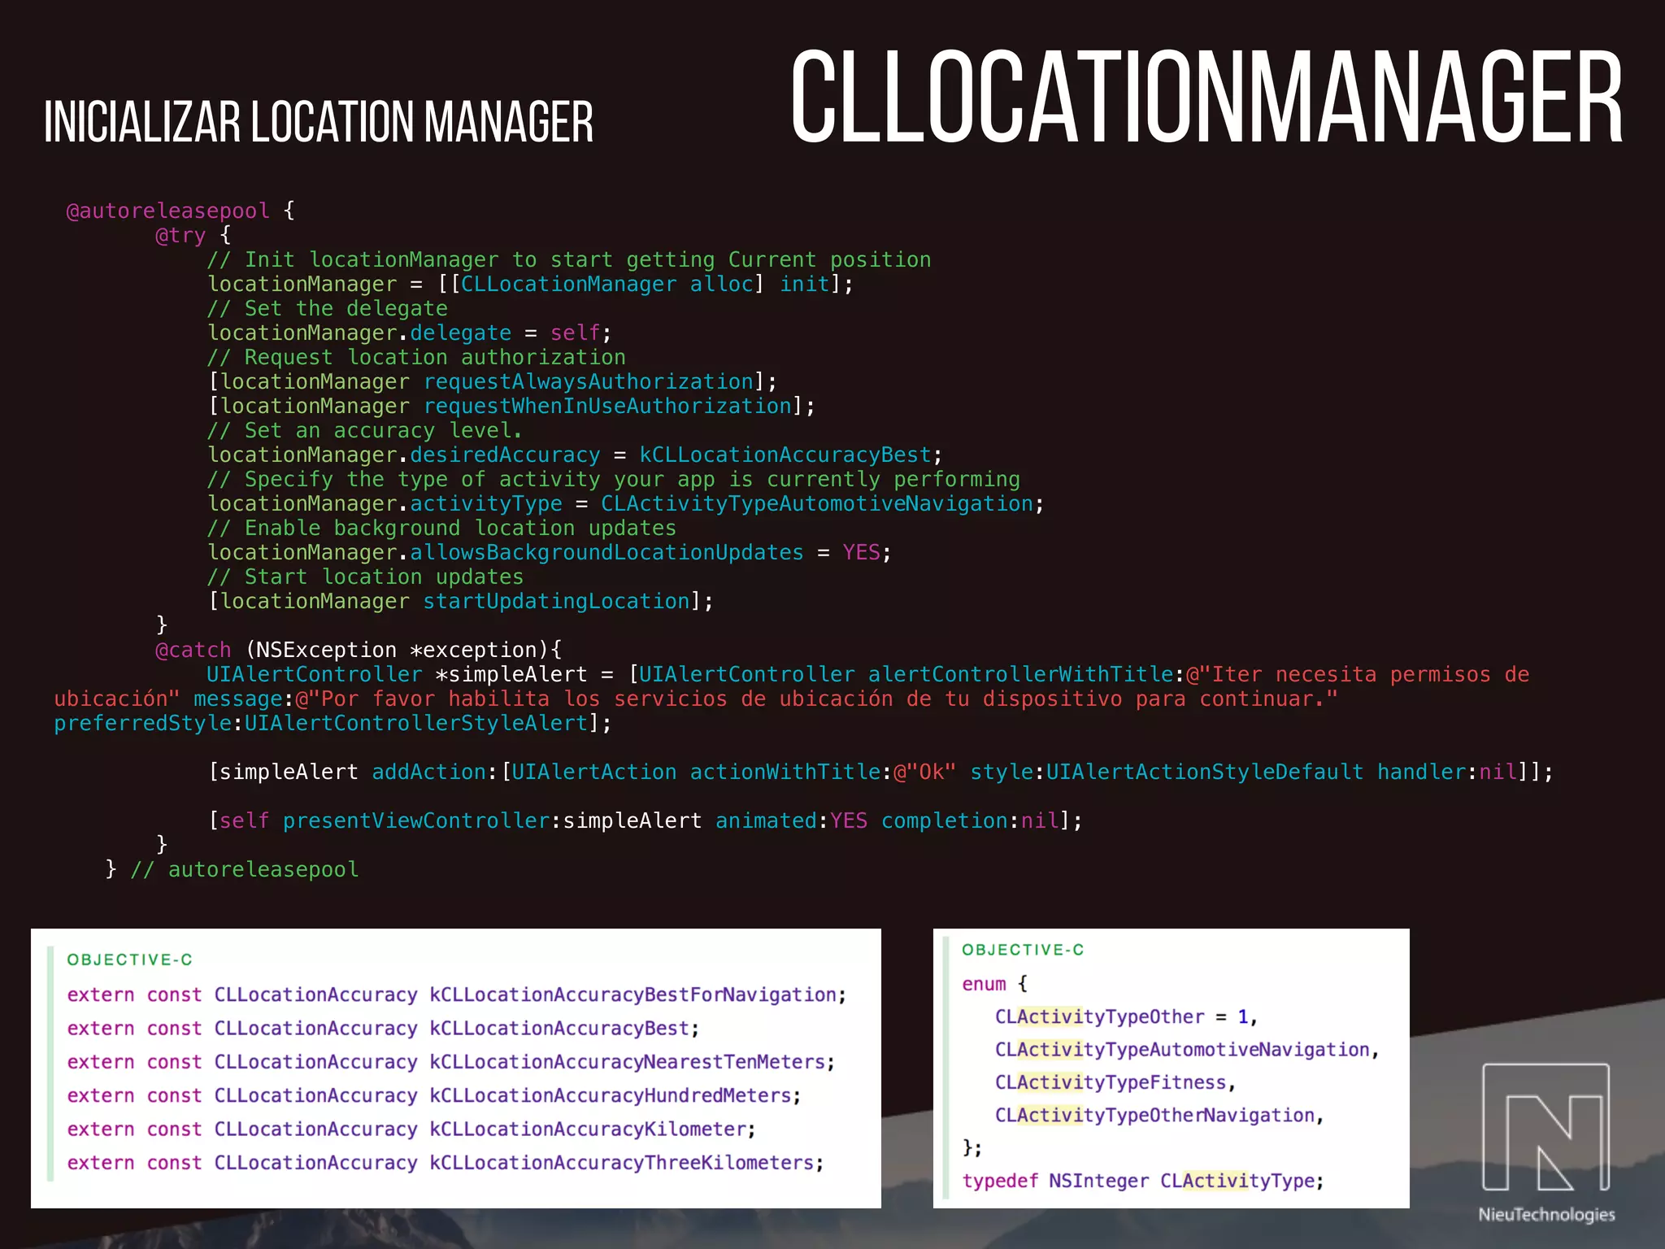Viewport: 1665px width, 1249px height.
Task: Click CLActivityTypeAutomotiveNavigation in activityType assignment
Action: (x=817, y=503)
